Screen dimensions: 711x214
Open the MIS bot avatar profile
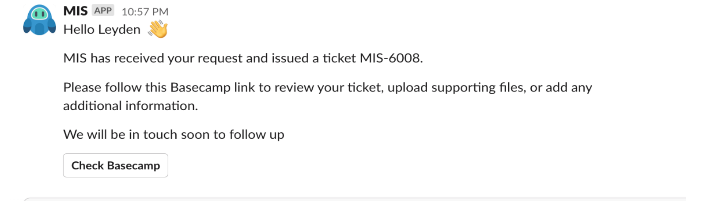tap(39, 20)
